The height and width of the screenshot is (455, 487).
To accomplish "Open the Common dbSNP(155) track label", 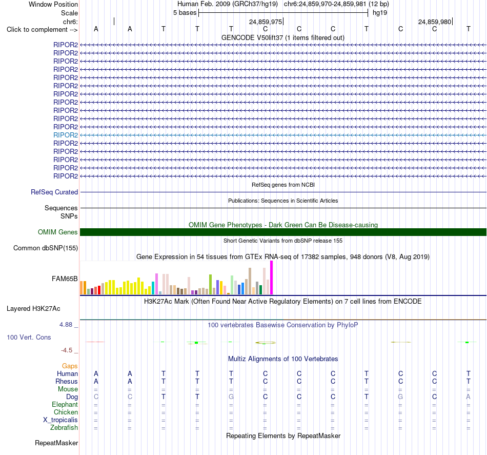I will pos(46,248).
